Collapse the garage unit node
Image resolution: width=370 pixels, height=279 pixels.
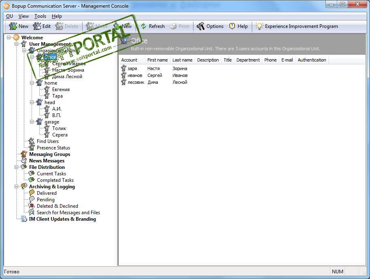point(32,122)
